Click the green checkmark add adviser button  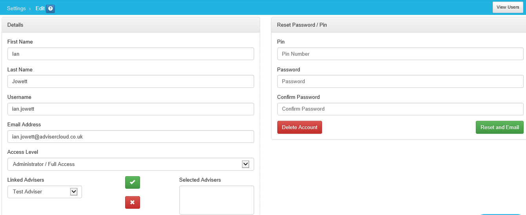coord(133,182)
